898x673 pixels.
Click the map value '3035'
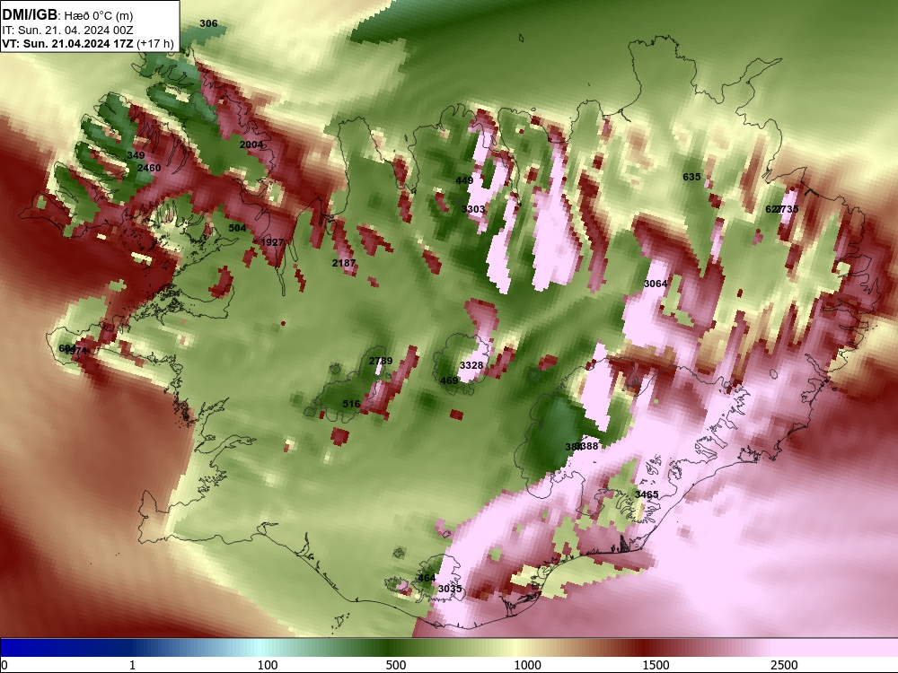coord(450,589)
